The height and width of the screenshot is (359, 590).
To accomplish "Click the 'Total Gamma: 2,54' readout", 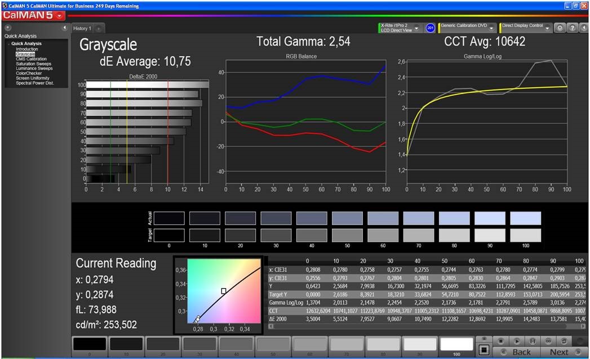I will tap(303, 41).
